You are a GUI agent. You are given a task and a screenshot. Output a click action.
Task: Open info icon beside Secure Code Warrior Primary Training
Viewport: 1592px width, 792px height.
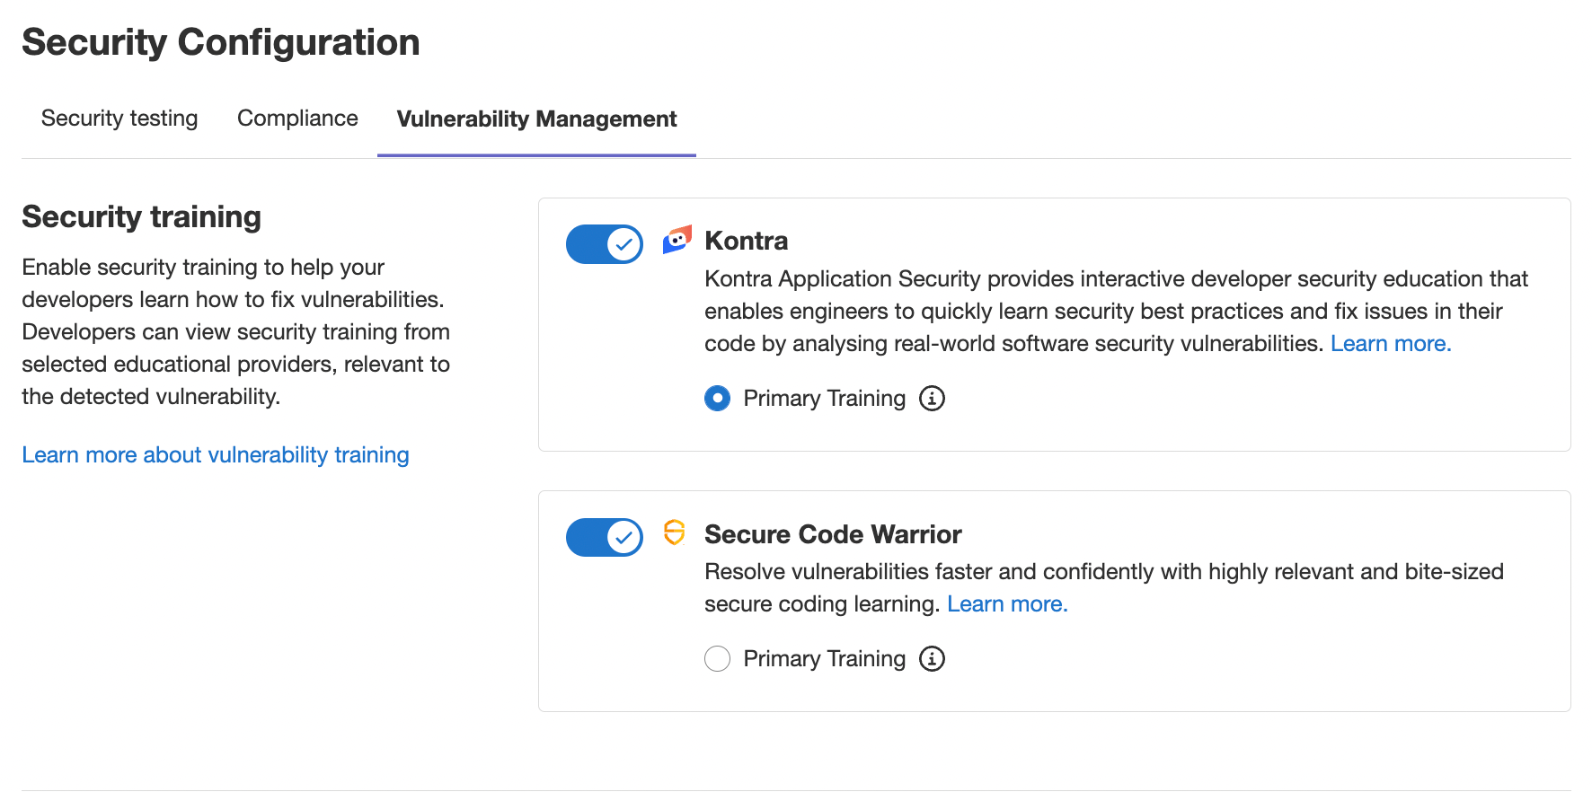coord(932,658)
